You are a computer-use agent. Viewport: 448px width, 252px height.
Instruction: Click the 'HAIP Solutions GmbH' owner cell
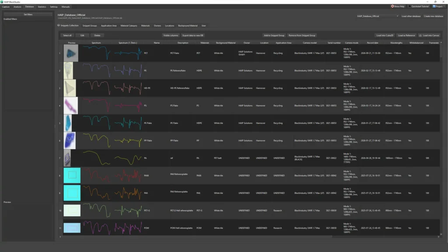[245, 53]
